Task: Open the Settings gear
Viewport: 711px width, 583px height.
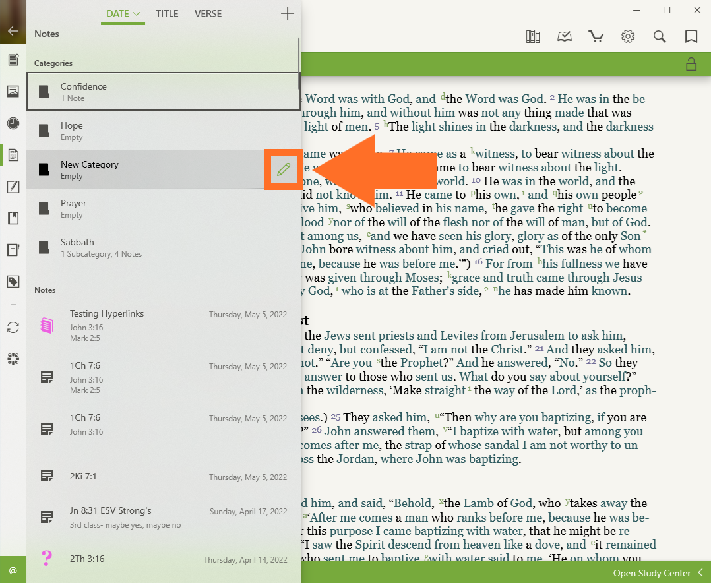Action: tap(628, 36)
